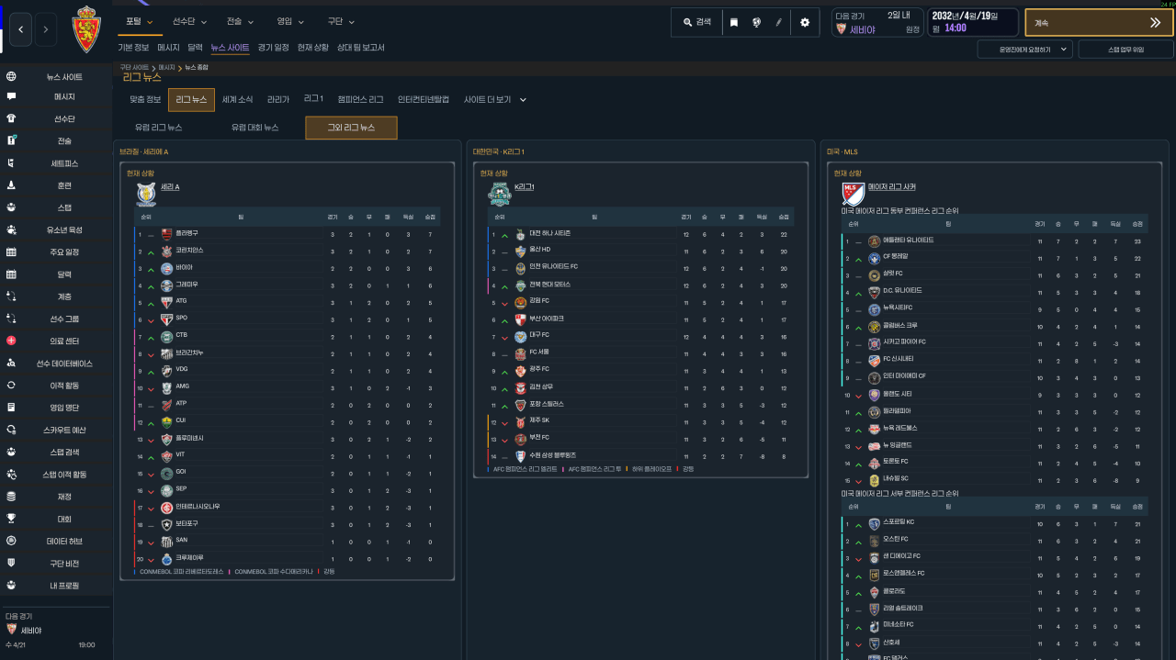Image resolution: width=1176 pixels, height=660 pixels.
Task: Open 운영진에게 요청하기 dropdown
Action: pos(1024,49)
